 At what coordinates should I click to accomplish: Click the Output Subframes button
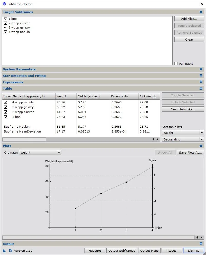click(x=122, y=251)
